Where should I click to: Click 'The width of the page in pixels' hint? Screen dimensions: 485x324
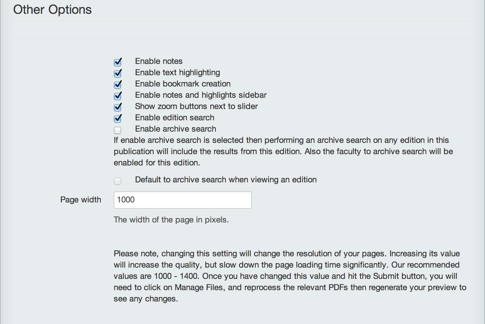[x=171, y=220]
